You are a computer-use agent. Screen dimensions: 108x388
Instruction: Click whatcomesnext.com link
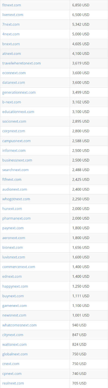coord(19,325)
